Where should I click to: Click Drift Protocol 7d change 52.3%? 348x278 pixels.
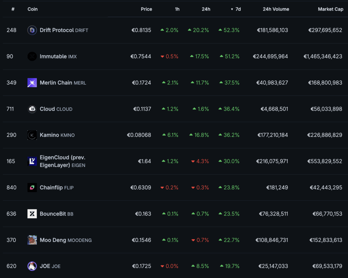click(x=229, y=30)
